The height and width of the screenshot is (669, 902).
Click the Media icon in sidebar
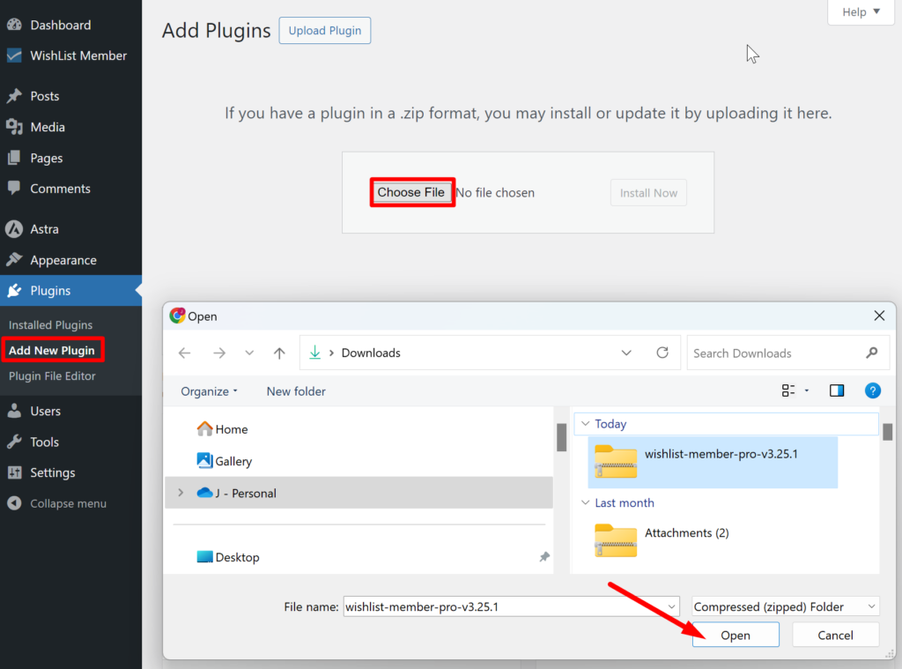14,127
